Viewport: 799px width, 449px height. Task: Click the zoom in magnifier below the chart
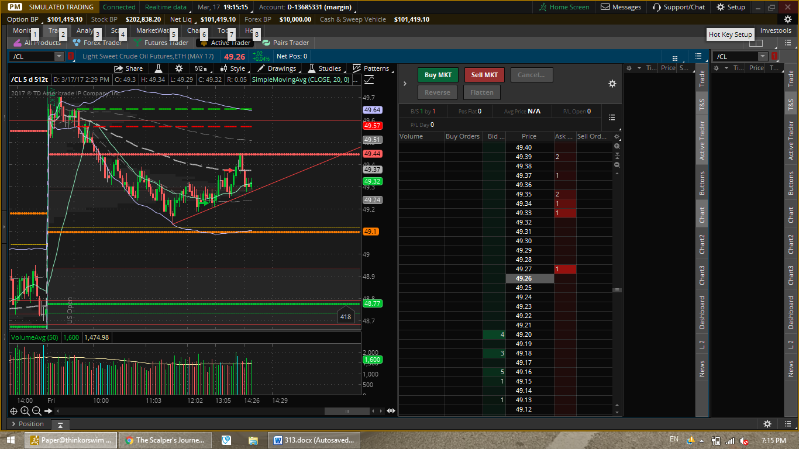(x=25, y=411)
